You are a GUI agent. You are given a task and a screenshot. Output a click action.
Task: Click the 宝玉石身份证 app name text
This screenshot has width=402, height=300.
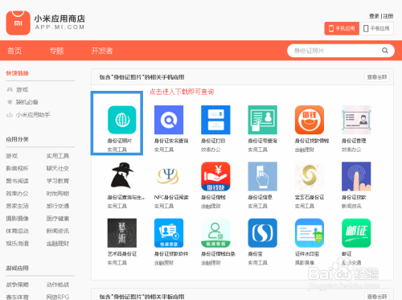pos(310,197)
